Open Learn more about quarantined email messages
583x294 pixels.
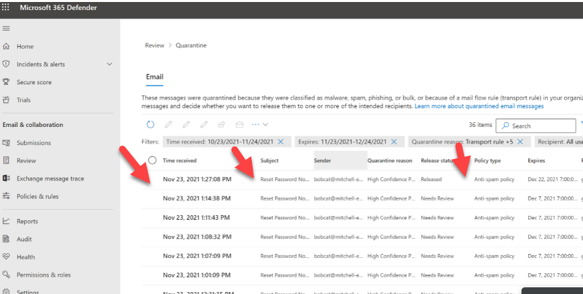(x=479, y=106)
